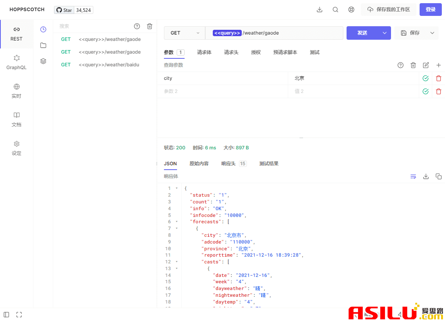445x321 pixels.
Task: Click the empty 值 2 value field
Action: tap(353, 91)
